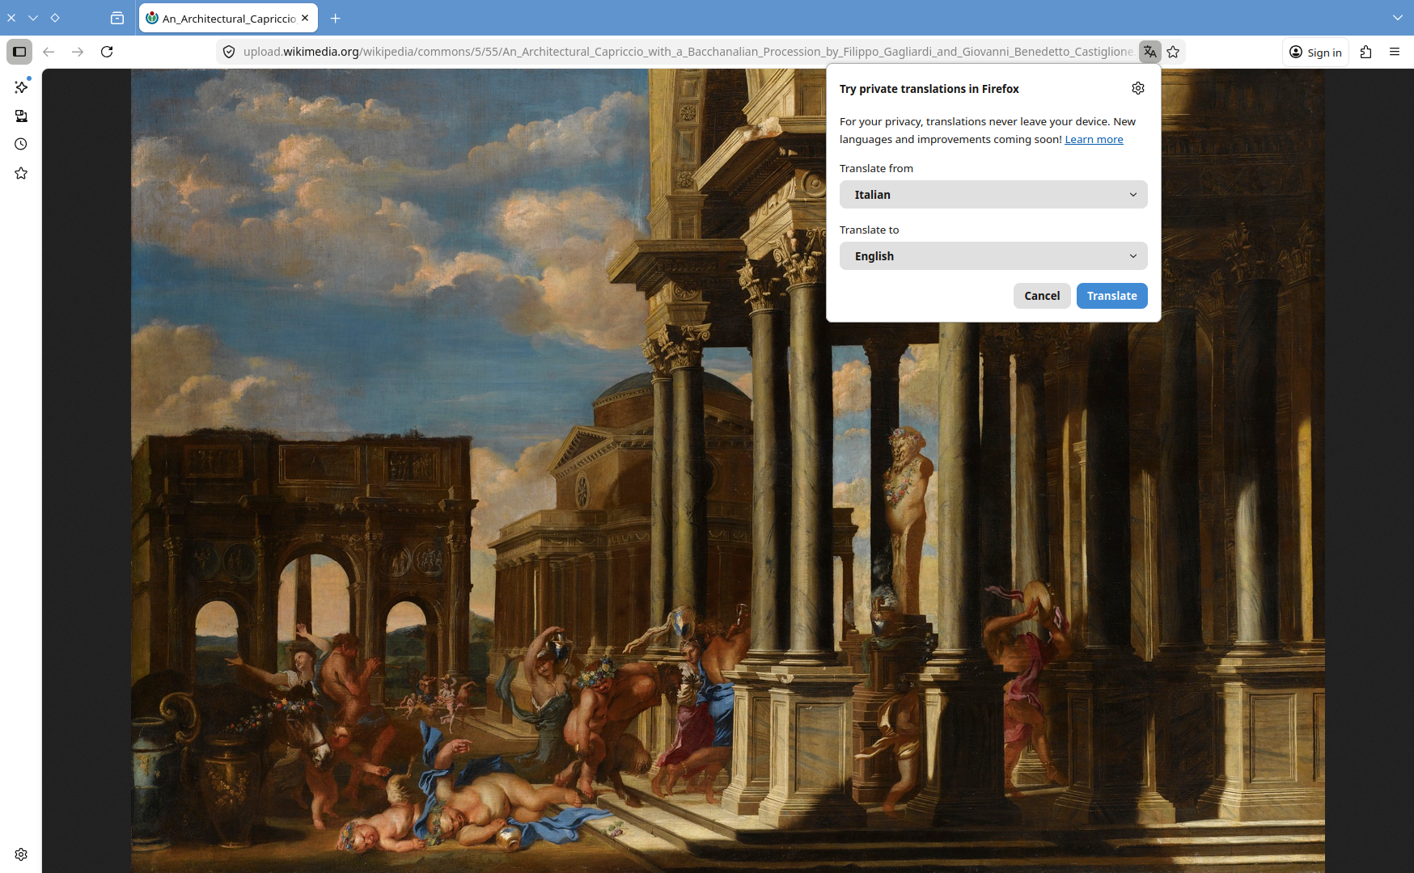Open synced tabs from the sidebar
1414x873 pixels.
tap(21, 116)
